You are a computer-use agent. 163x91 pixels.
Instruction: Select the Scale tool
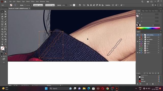pyautogui.click(x=5, y=27)
